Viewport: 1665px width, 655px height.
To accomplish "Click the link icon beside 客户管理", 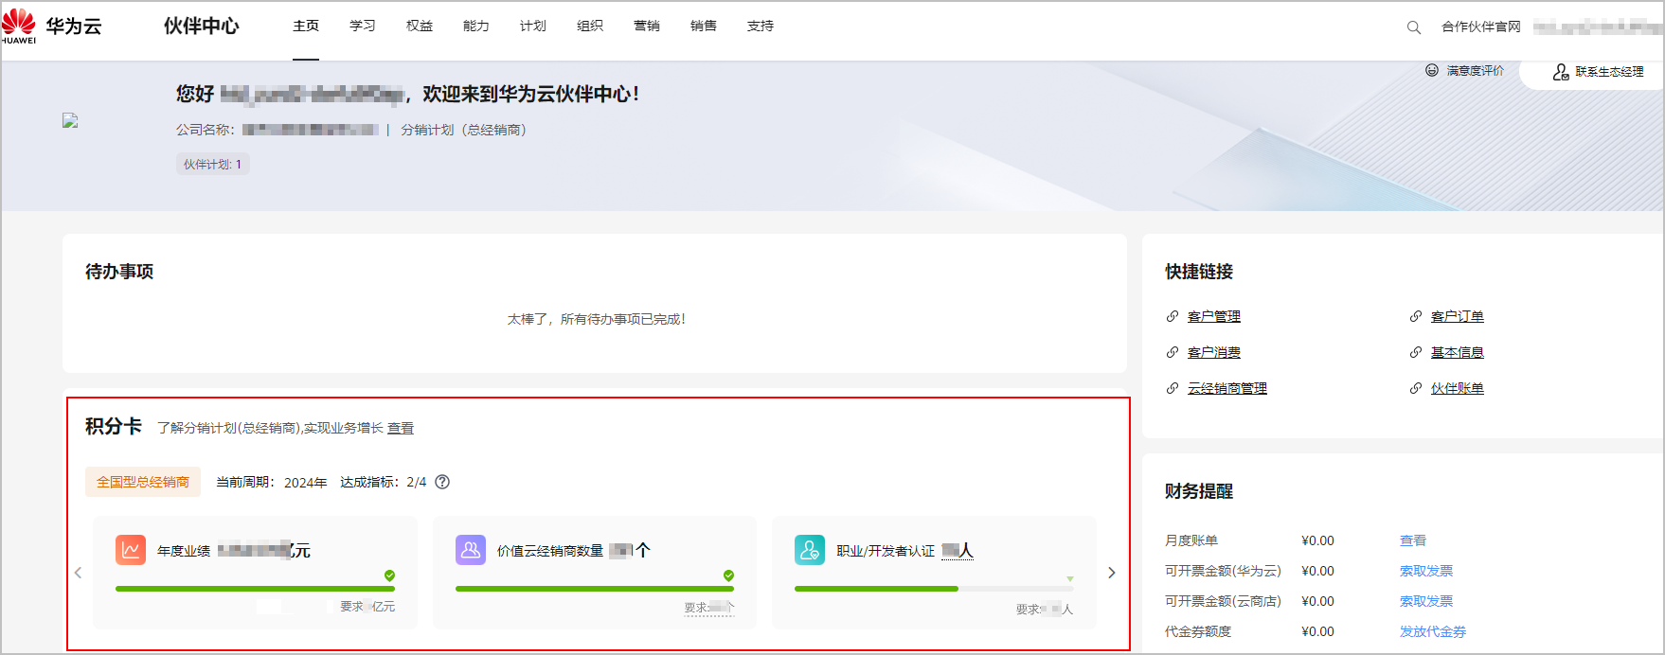I will point(1173,316).
